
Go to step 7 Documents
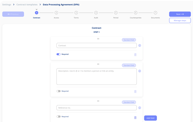click(x=156, y=13)
